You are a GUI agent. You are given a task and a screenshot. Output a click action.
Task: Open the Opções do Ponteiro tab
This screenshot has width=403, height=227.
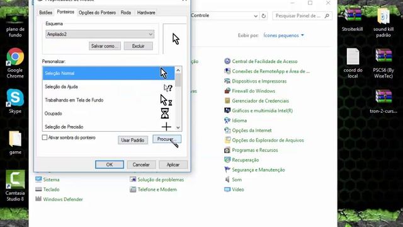click(x=97, y=13)
